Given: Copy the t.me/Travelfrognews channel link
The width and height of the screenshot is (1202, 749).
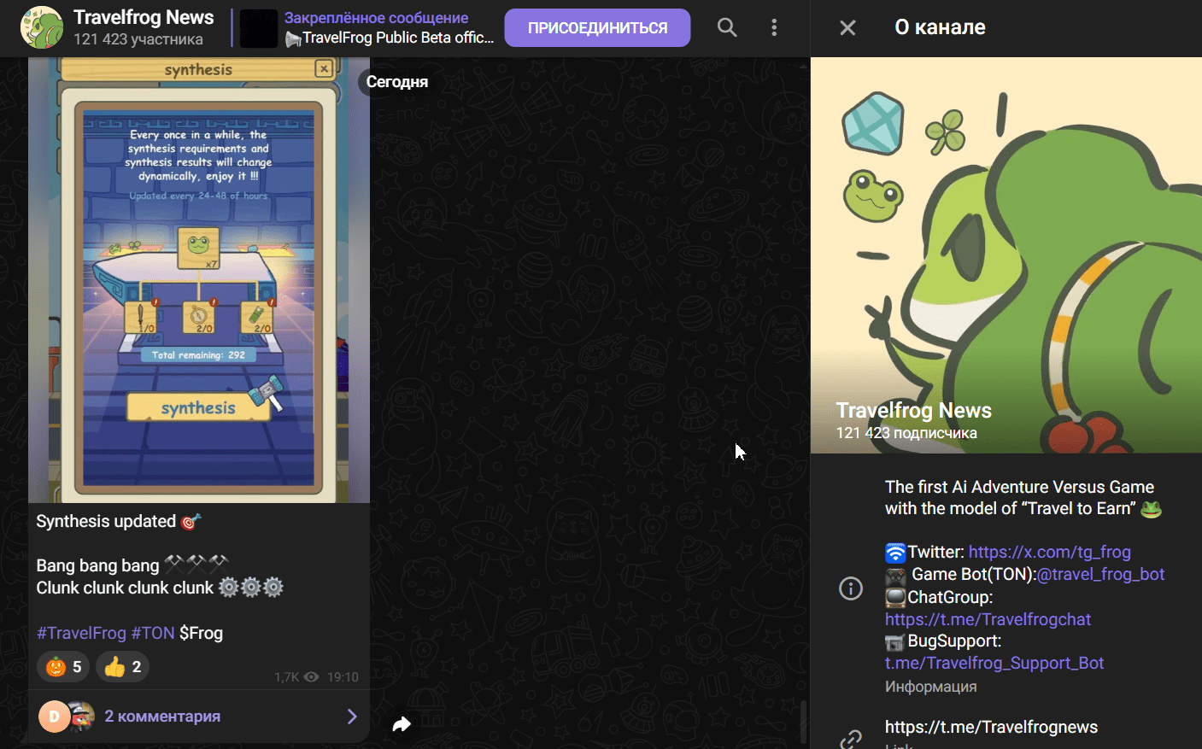Looking at the screenshot, I should (x=991, y=727).
